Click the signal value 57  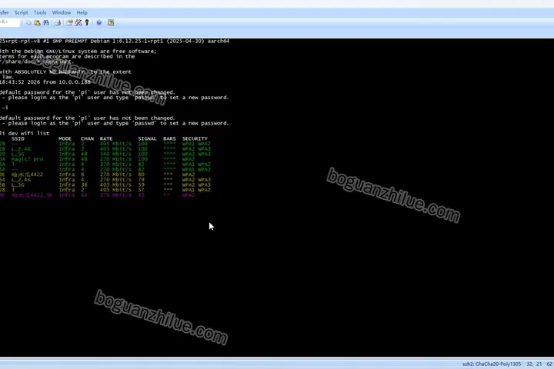pos(142,190)
